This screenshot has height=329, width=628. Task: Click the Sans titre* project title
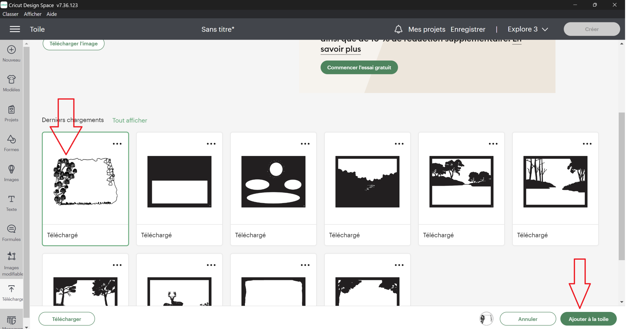click(218, 29)
